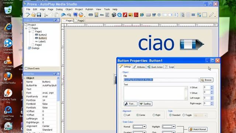Screen dimensions: 236x133
Task: Click the Preview monitor icon
Action: (75, 15)
